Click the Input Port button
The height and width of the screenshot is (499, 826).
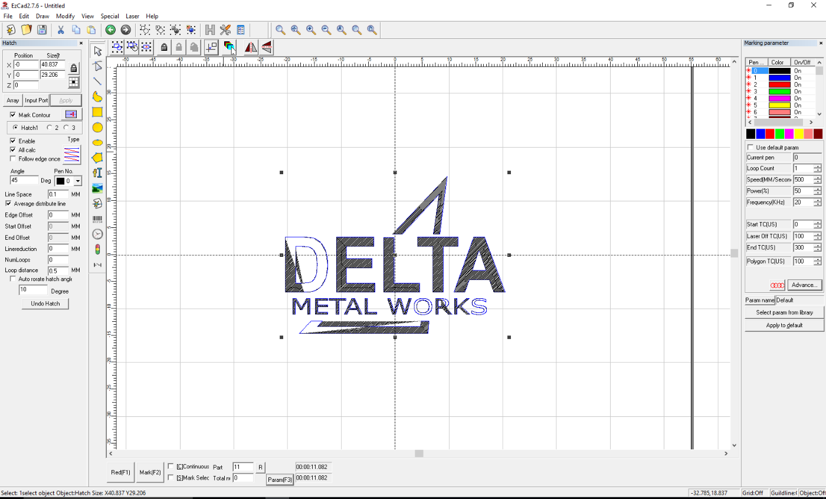(x=36, y=100)
